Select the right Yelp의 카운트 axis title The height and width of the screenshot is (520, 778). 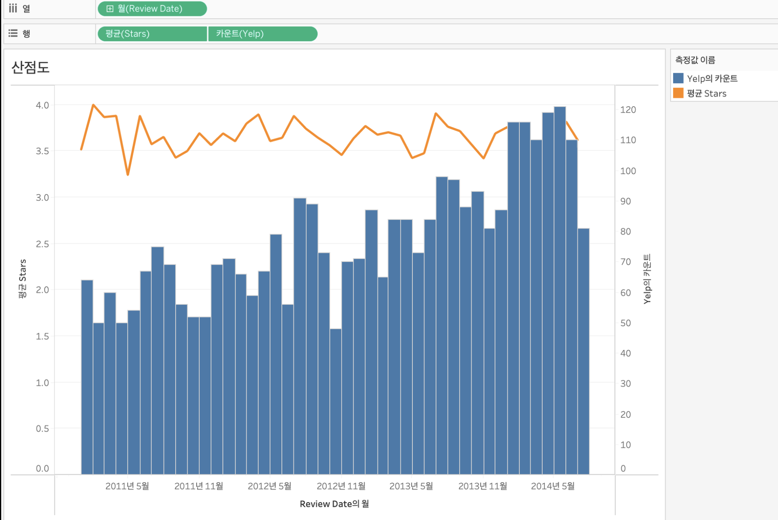[x=647, y=279]
